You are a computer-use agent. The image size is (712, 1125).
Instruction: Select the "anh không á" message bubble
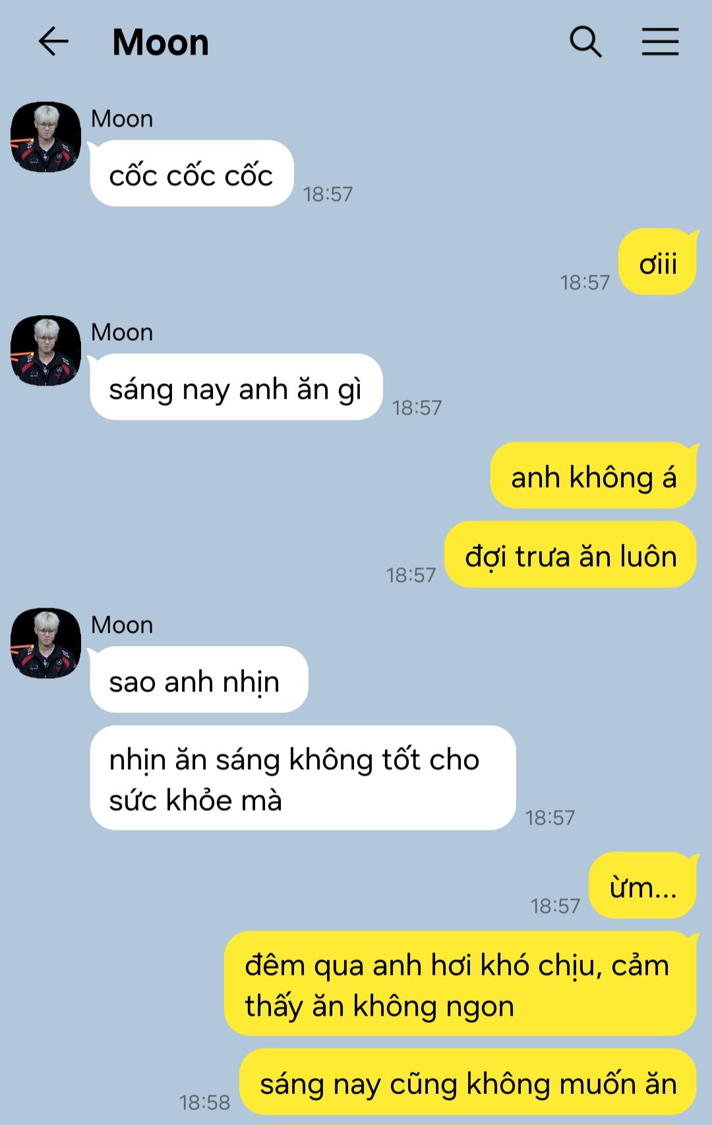coord(593,476)
